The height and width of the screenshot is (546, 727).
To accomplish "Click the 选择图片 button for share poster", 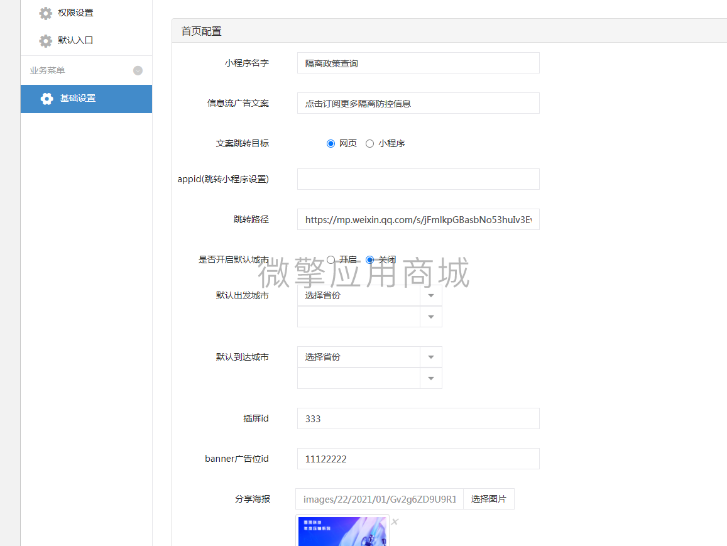I will point(489,498).
